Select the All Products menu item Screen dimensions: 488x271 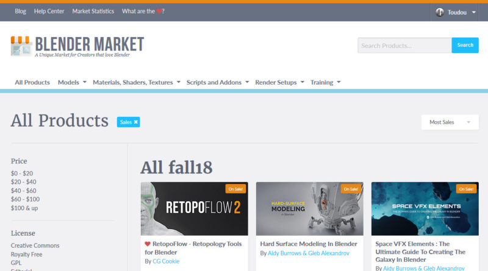click(x=32, y=82)
